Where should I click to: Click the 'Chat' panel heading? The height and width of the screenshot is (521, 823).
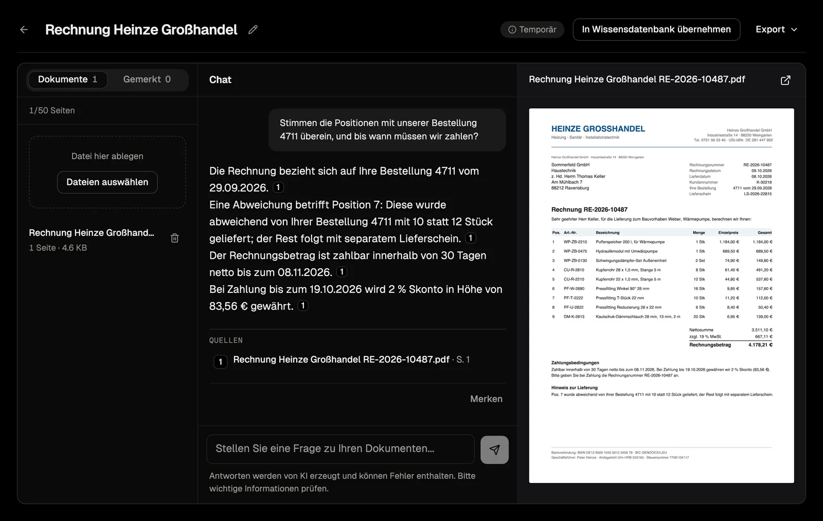coord(220,80)
